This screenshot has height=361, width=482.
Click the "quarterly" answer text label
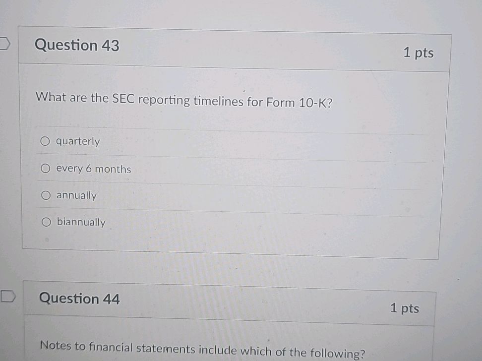point(77,141)
